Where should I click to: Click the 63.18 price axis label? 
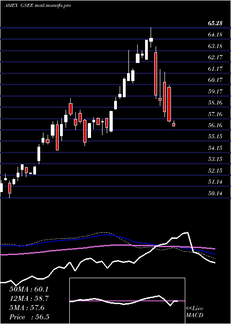pyautogui.click(x=215, y=46)
